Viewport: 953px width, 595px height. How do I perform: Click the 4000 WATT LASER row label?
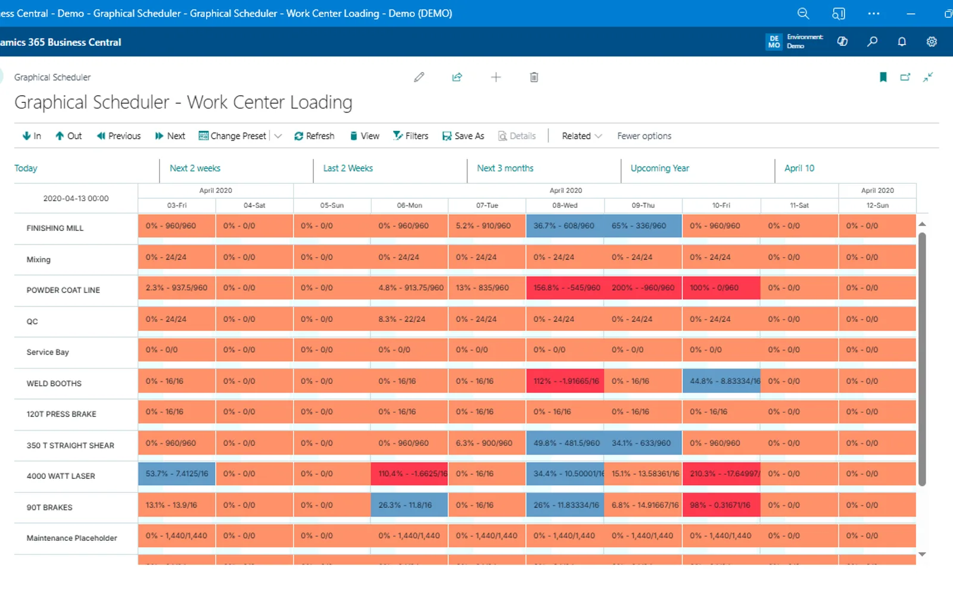(x=61, y=476)
